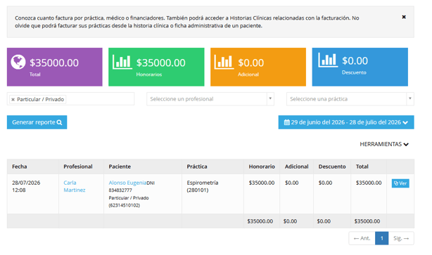This screenshot has height=255, width=432.
Task: Click the $35000.00 Honorarios card amount
Action: click(x=161, y=63)
